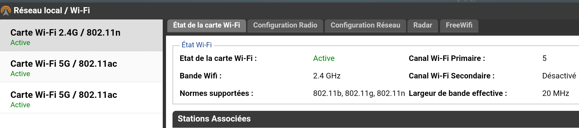Click the 20 MHz bandwidth value

click(x=556, y=93)
